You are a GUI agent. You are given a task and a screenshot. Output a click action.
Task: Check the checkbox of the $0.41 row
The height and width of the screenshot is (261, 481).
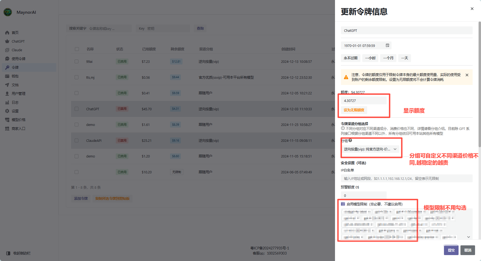[x=77, y=93]
